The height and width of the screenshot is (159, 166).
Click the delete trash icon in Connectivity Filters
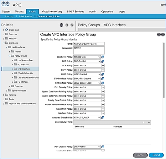point(143,123)
